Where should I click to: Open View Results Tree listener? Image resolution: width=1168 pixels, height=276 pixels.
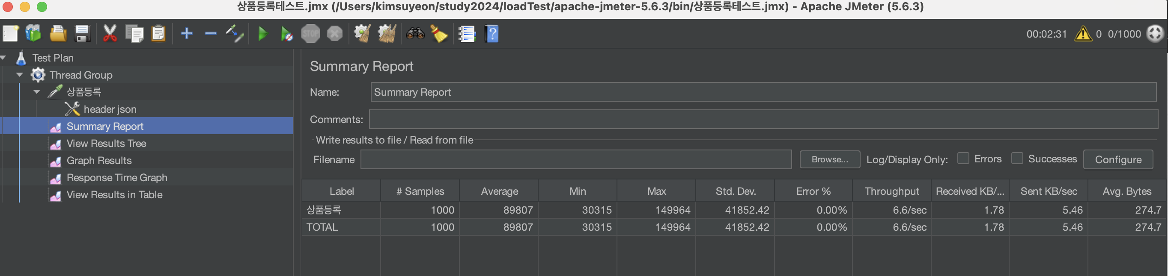coord(106,144)
